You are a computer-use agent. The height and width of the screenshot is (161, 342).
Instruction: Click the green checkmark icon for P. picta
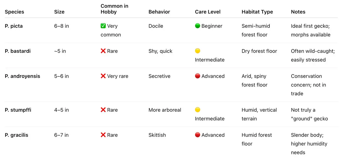tap(103, 26)
